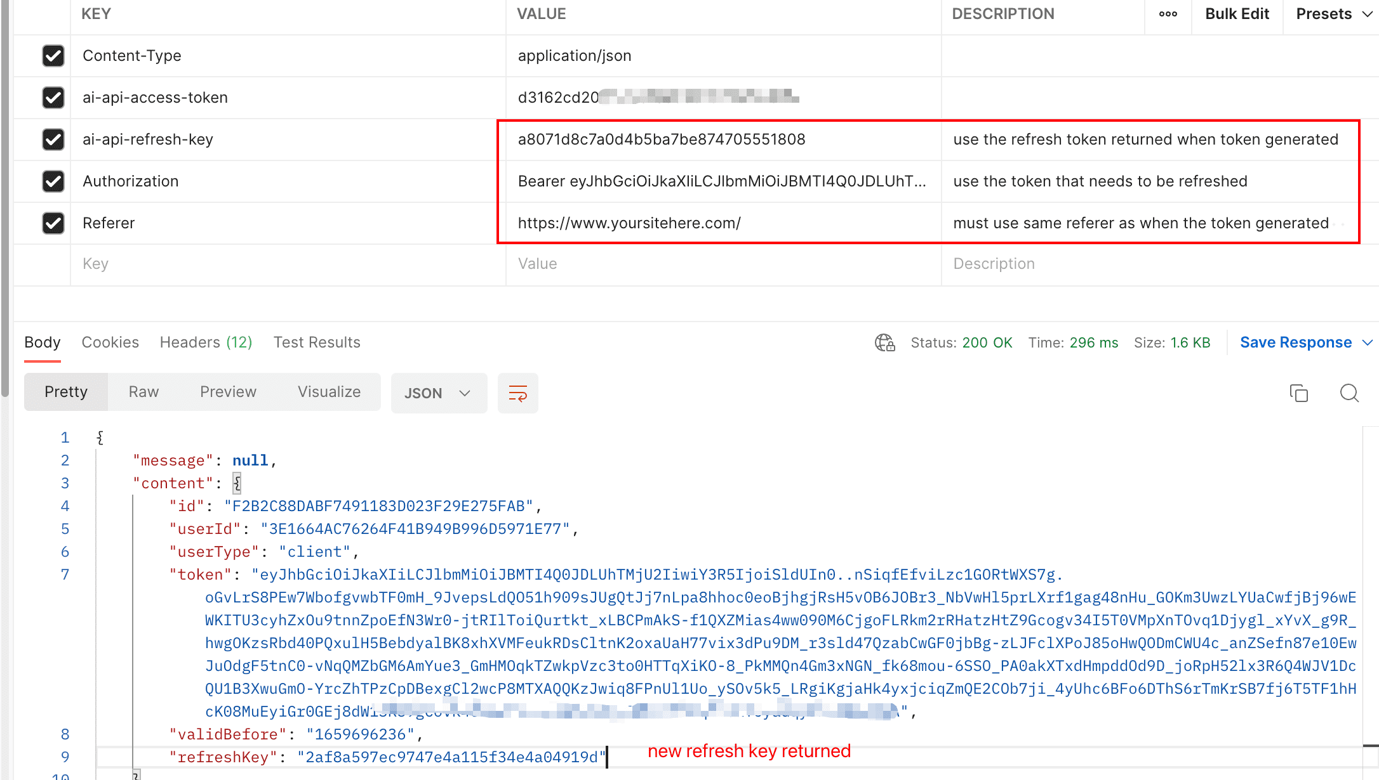Switch to the Headers (12) tab
1379x780 pixels.
[x=206, y=342]
